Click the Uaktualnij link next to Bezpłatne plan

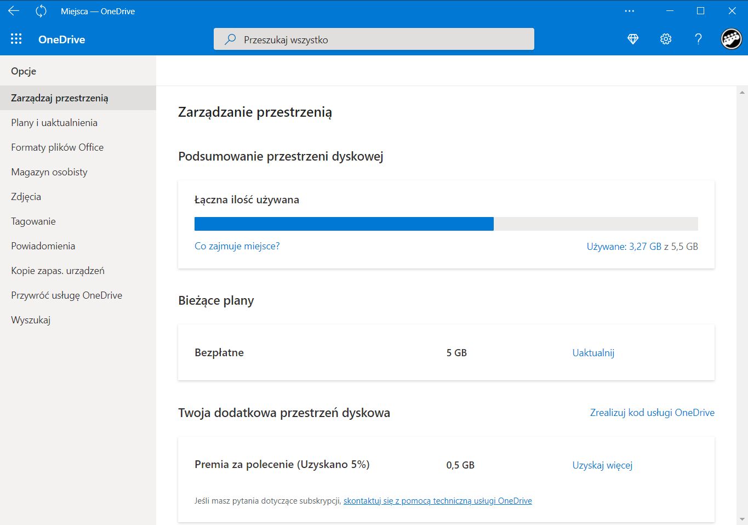[x=593, y=352]
